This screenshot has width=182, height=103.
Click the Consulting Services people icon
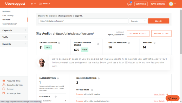coord(4,85)
